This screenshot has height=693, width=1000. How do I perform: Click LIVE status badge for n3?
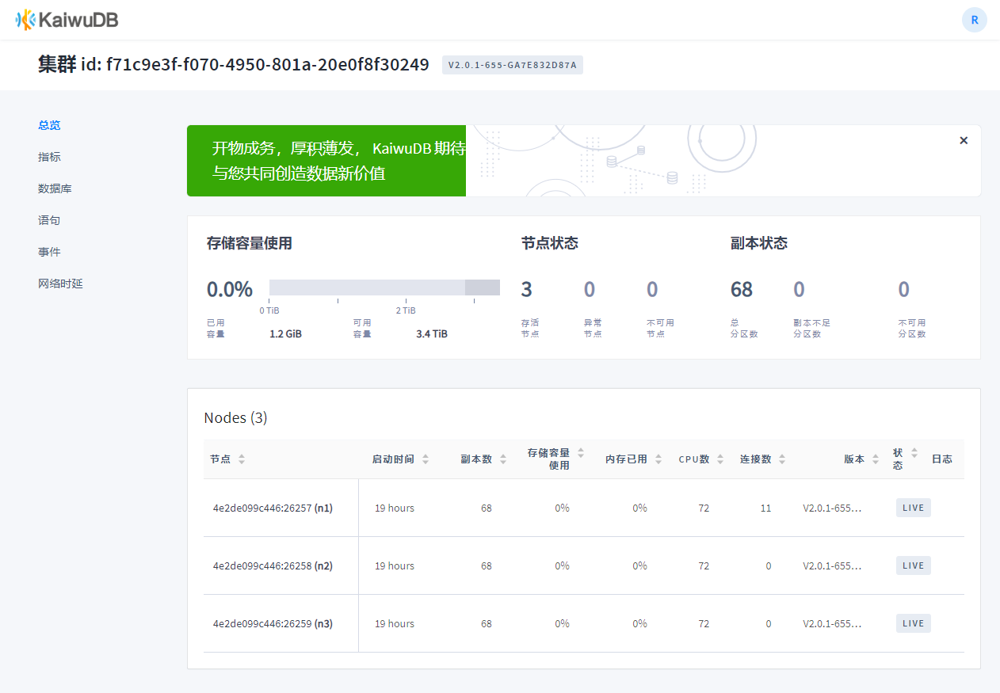[x=913, y=623]
